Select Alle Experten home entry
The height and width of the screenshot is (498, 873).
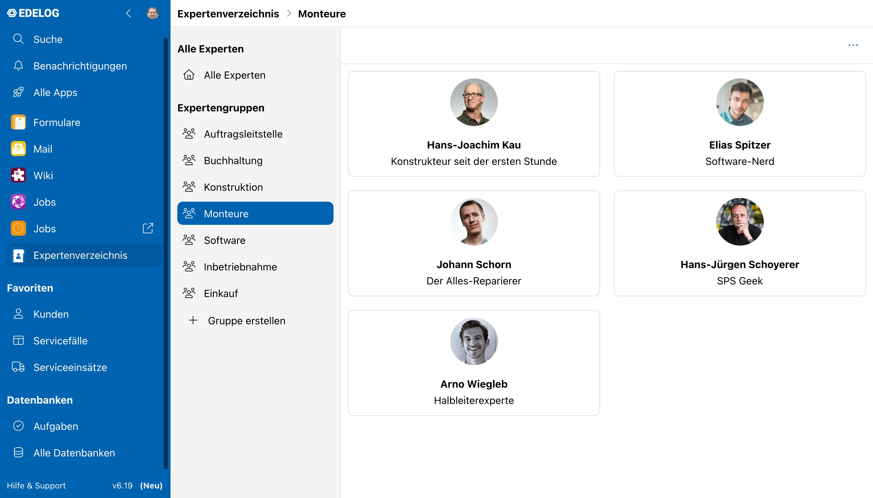(255, 75)
